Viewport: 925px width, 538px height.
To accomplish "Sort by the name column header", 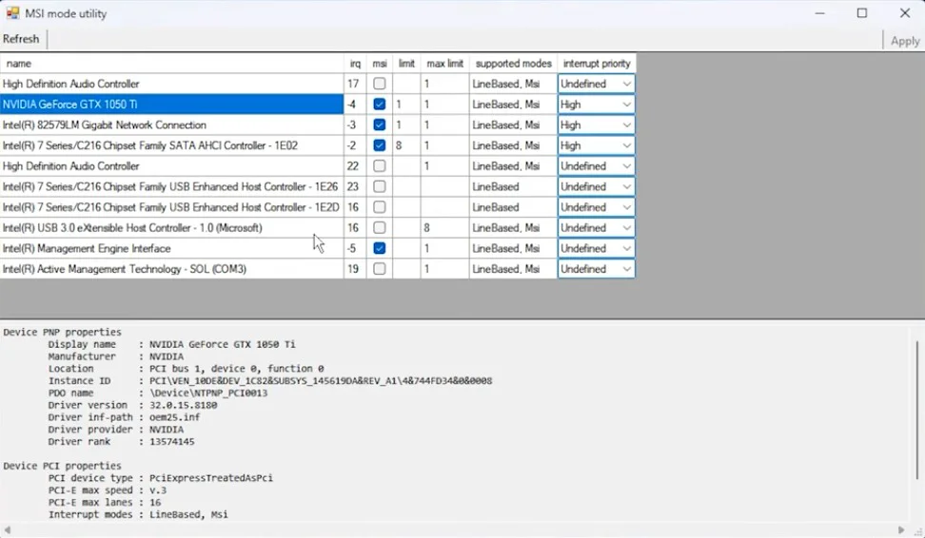I will coord(171,64).
